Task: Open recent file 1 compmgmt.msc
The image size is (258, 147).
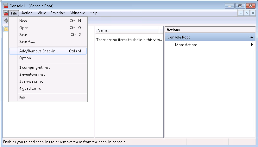Action: tap(35, 68)
